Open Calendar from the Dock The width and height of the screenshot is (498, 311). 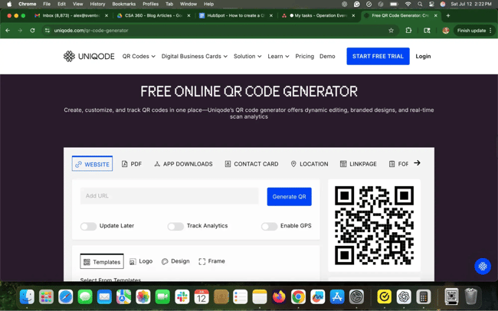pyautogui.click(x=201, y=297)
